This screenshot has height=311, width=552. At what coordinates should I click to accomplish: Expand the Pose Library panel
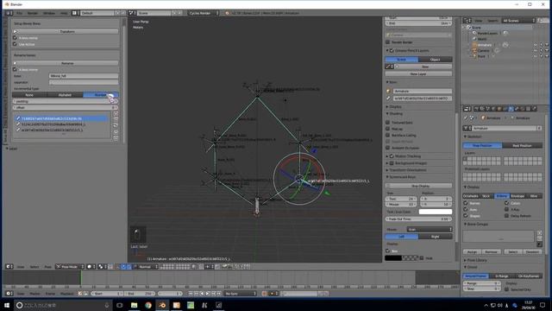[x=476, y=260]
